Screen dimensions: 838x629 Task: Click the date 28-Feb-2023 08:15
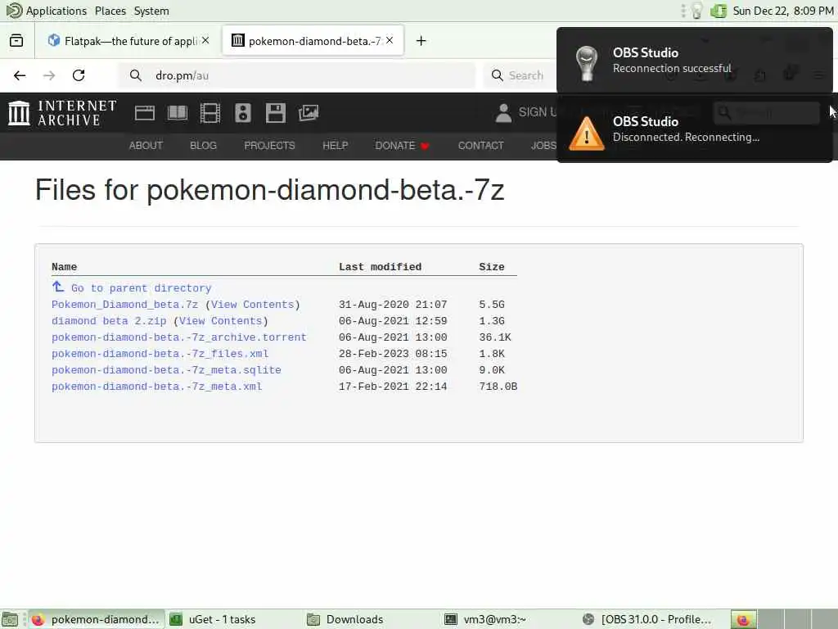[393, 354]
